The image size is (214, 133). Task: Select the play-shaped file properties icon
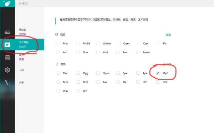point(7,45)
